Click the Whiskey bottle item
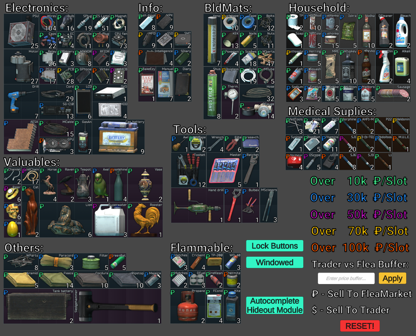Image resolution: width=416 pixels, height=336 pixels. point(349,67)
